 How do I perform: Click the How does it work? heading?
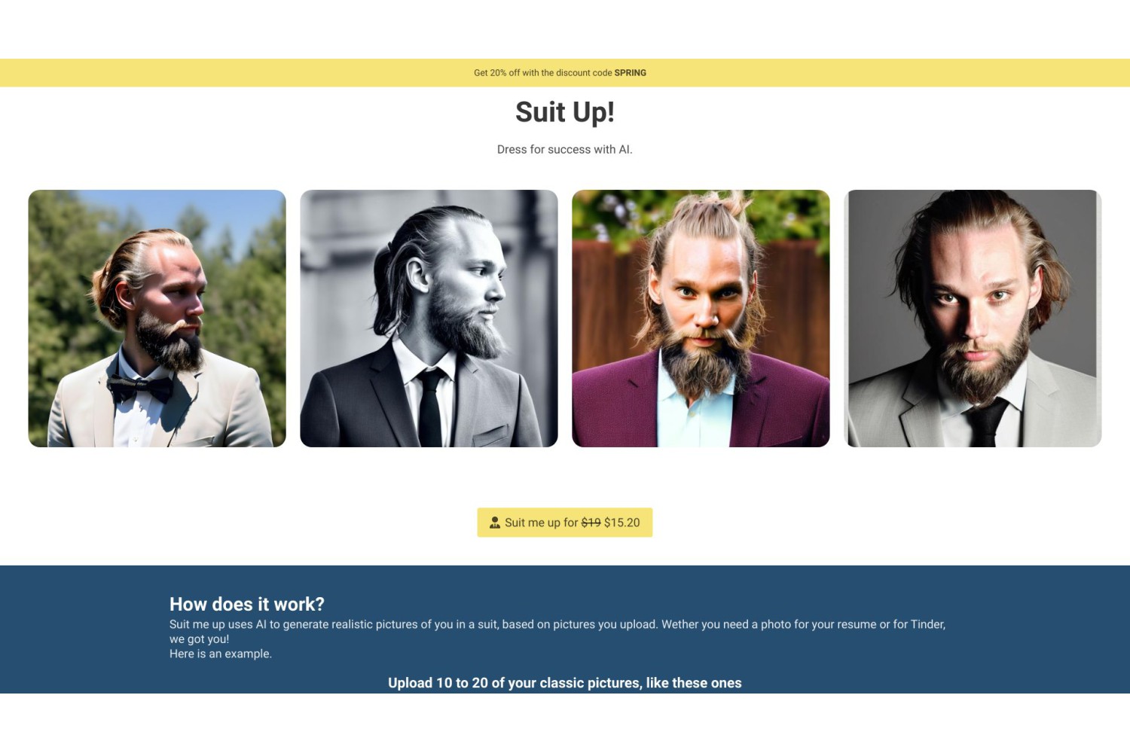click(x=247, y=605)
